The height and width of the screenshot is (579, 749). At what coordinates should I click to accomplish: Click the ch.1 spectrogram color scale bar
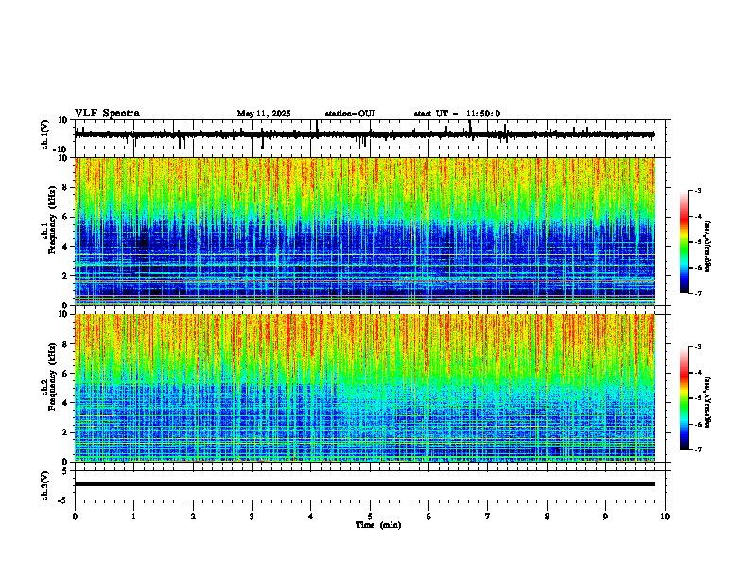pos(684,242)
